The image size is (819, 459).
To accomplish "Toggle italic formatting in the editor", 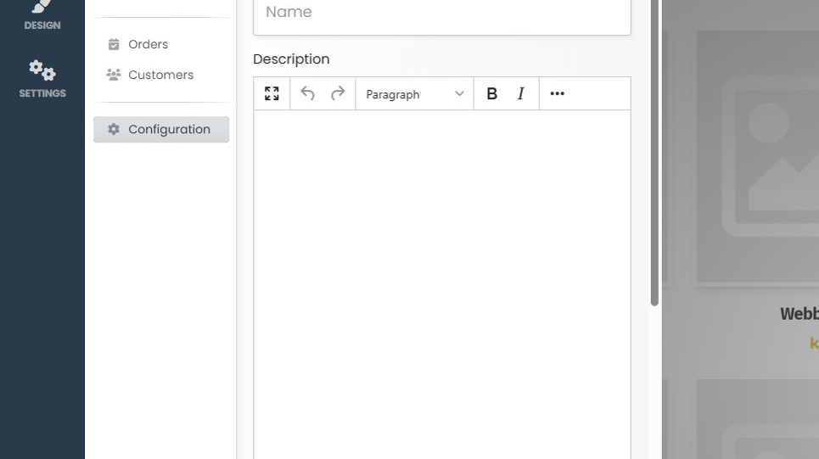I will (521, 94).
